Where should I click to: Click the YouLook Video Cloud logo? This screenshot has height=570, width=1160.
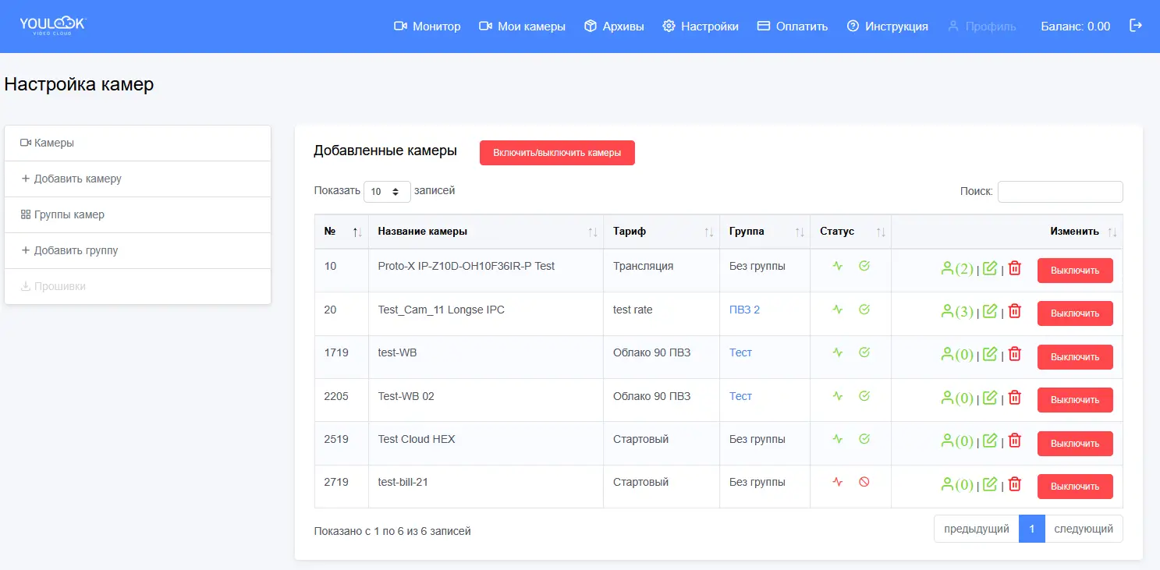[x=52, y=26]
